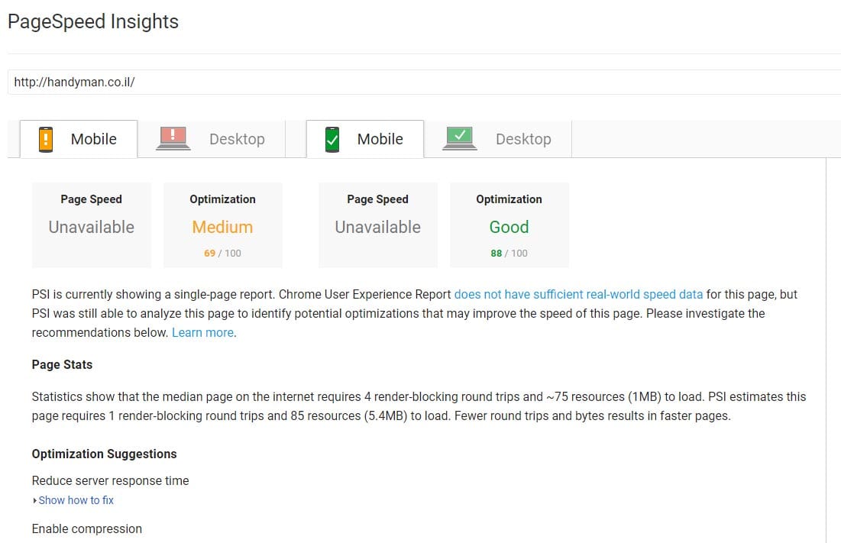Click the handyman.co.il URL input field
Viewport: 841px width, 543px height.
coord(420,82)
